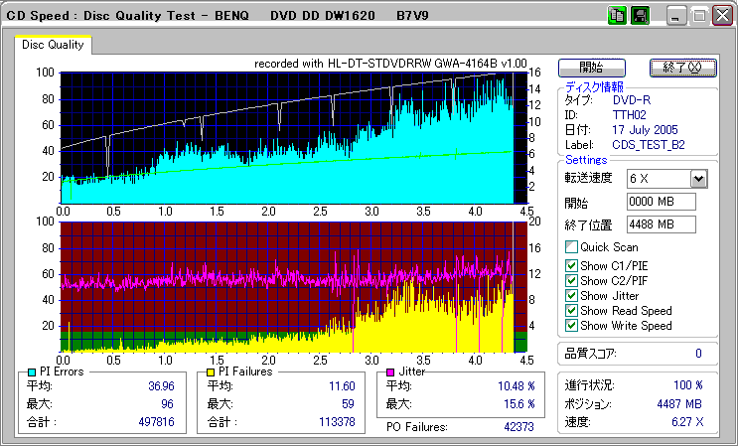Disable Show Jitter checkbox
Screen dimensions: 738x446
[x=571, y=296]
